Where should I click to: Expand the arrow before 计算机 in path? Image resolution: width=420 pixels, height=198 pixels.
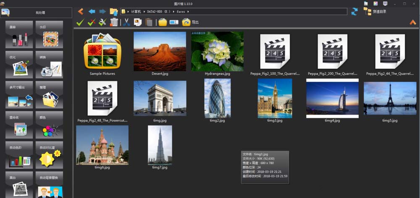click(x=128, y=12)
